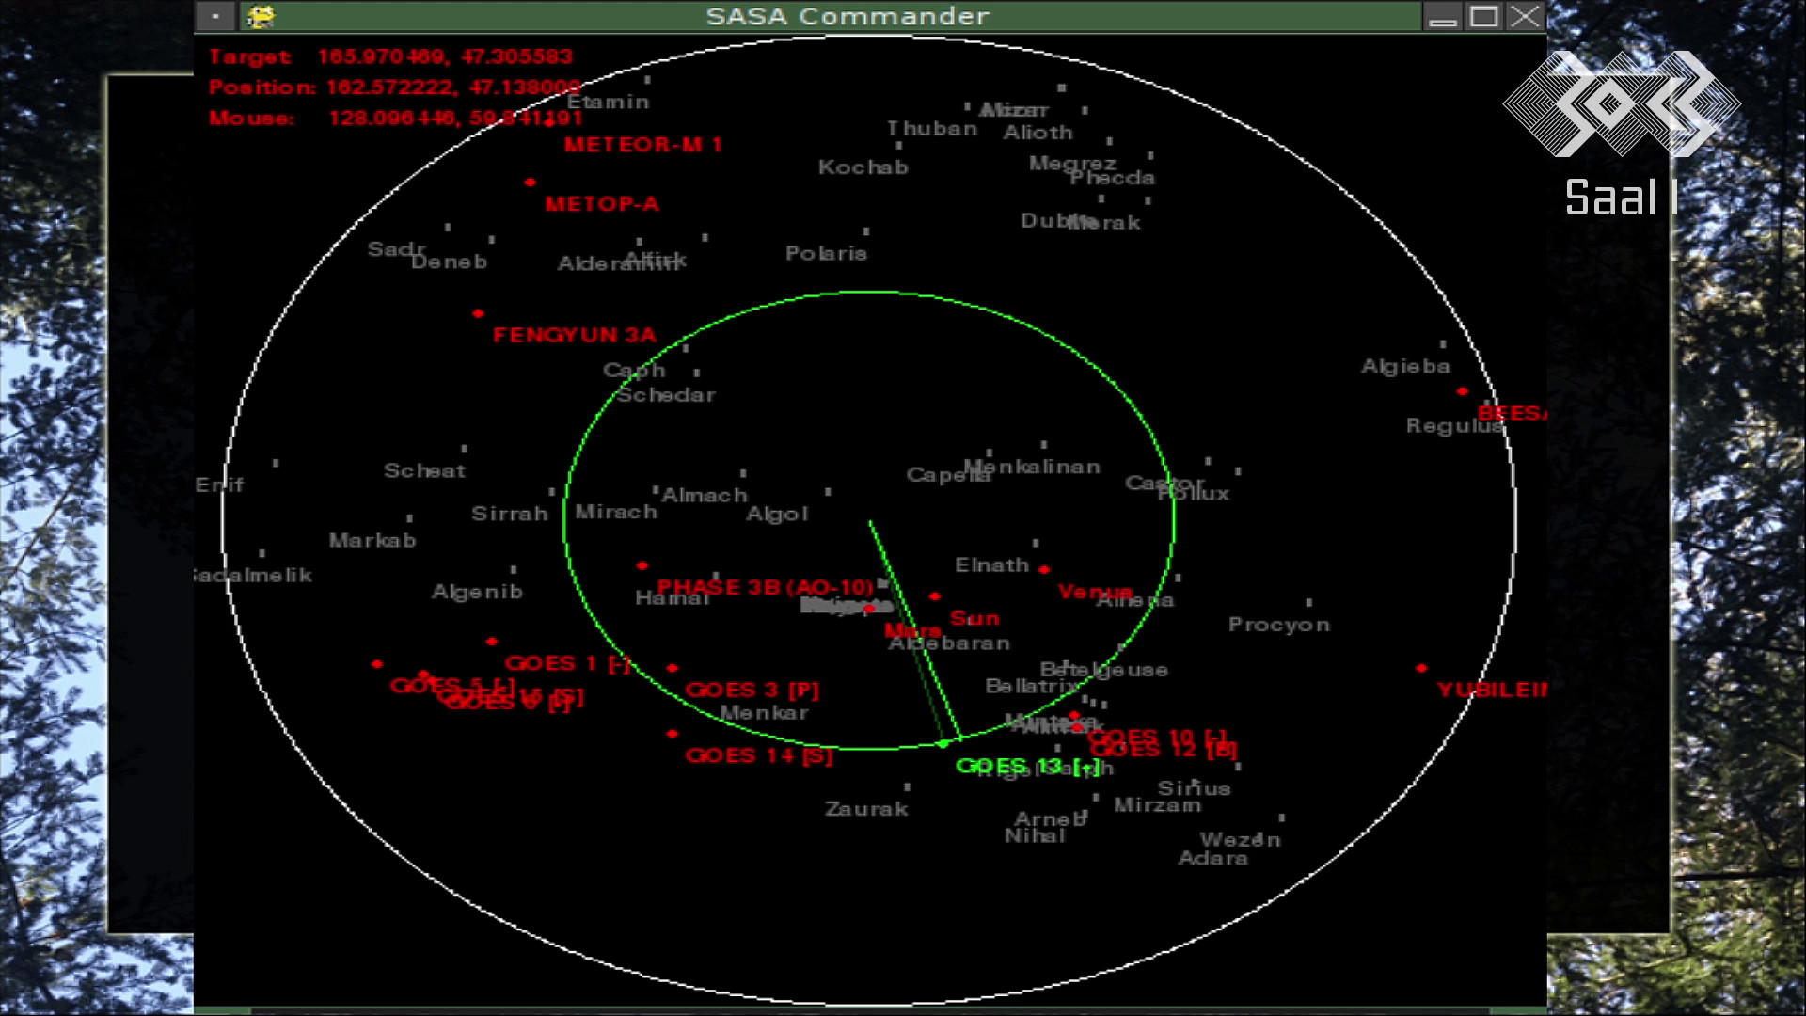Viewport: 1806px width, 1016px height.
Task: Click the Betelgeuse star label
Action: click(x=1103, y=670)
